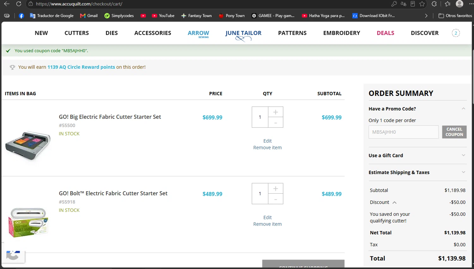Click the lock icon in address bar

click(31, 4)
